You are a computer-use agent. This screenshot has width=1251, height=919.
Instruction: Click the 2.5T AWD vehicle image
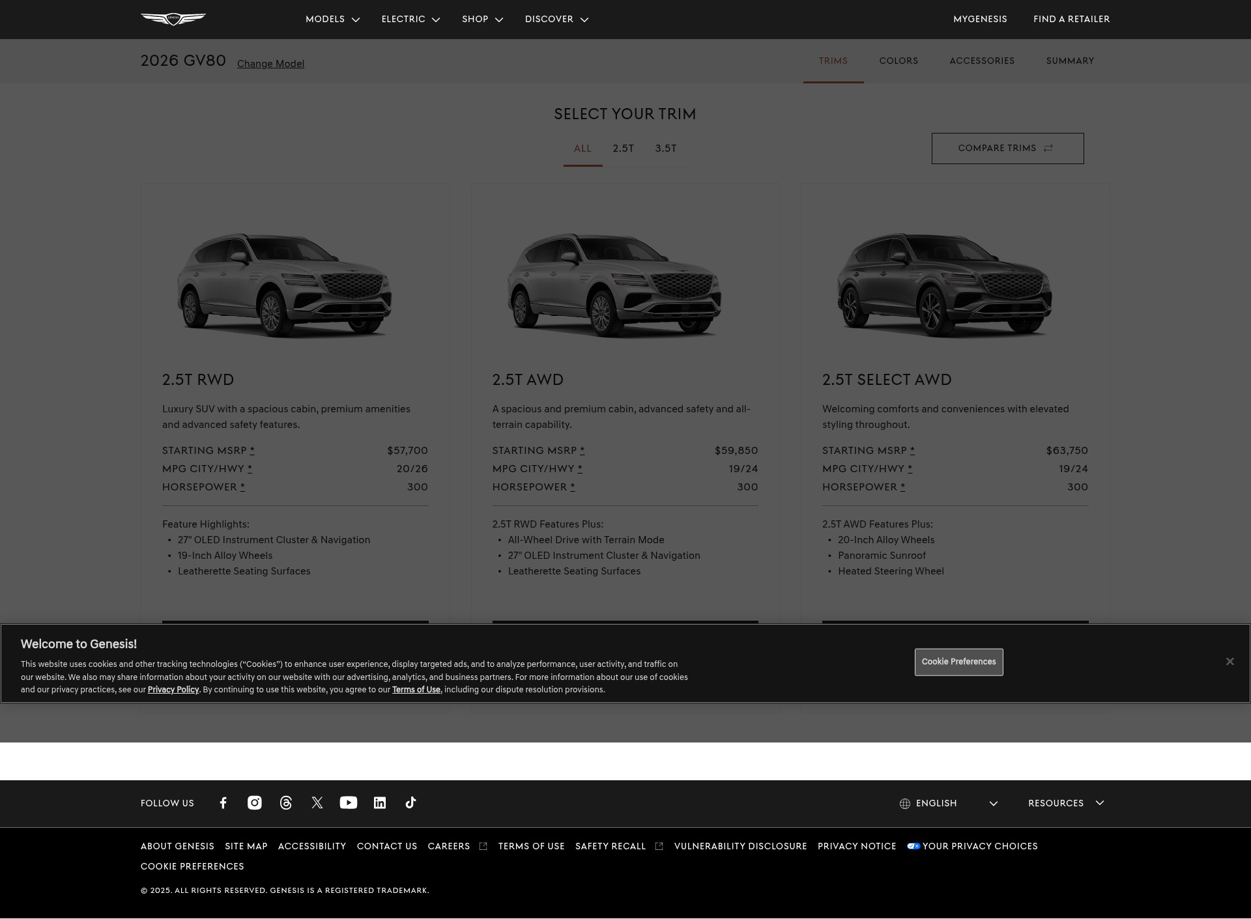pyautogui.click(x=614, y=285)
